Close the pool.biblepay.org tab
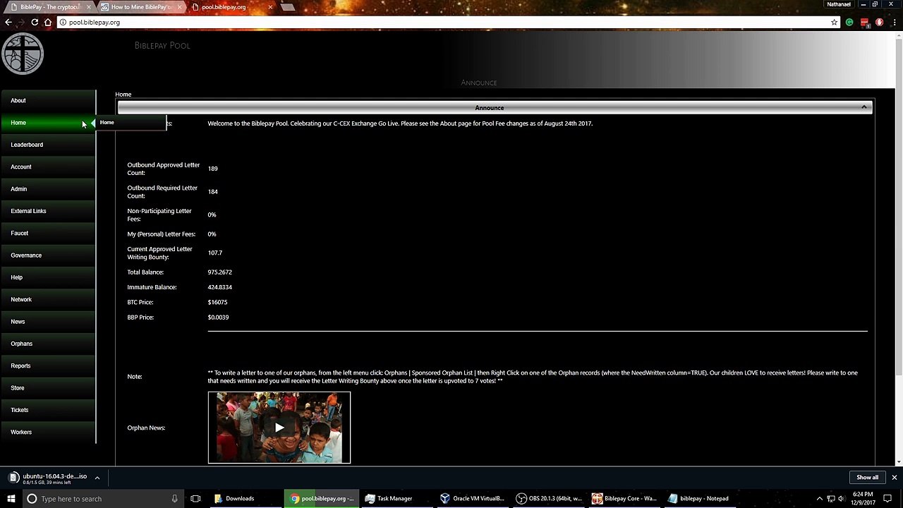The width and height of the screenshot is (903, 508). click(269, 7)
